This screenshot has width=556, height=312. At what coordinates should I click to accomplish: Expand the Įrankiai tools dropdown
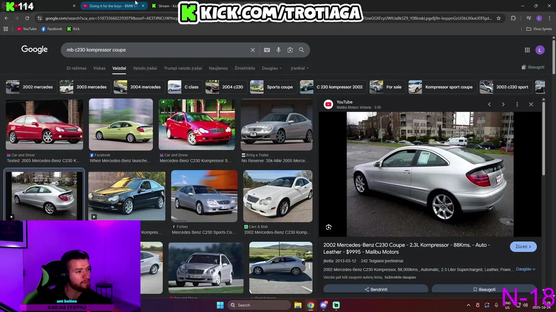(x=300, y=68)
